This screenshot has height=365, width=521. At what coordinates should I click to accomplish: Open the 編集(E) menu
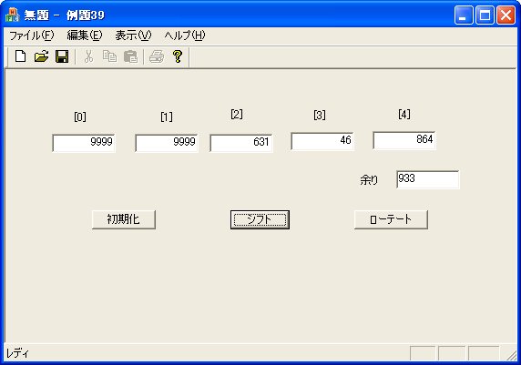point(85,35)
